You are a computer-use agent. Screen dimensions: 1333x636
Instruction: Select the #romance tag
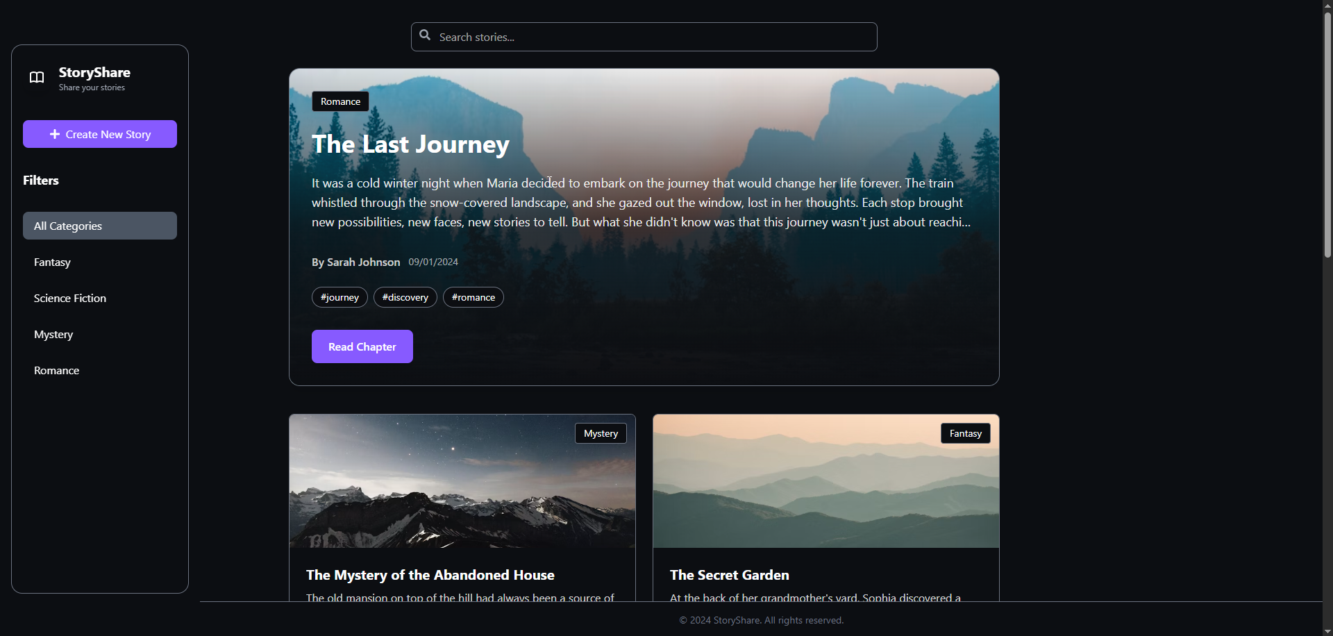pyautogui.click(x=473, y=297)
